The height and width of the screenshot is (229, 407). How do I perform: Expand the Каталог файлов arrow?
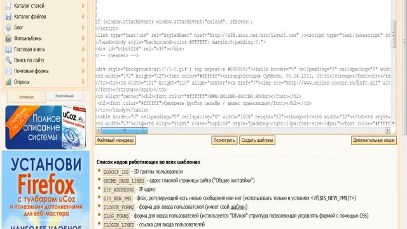tap(83, 17)
